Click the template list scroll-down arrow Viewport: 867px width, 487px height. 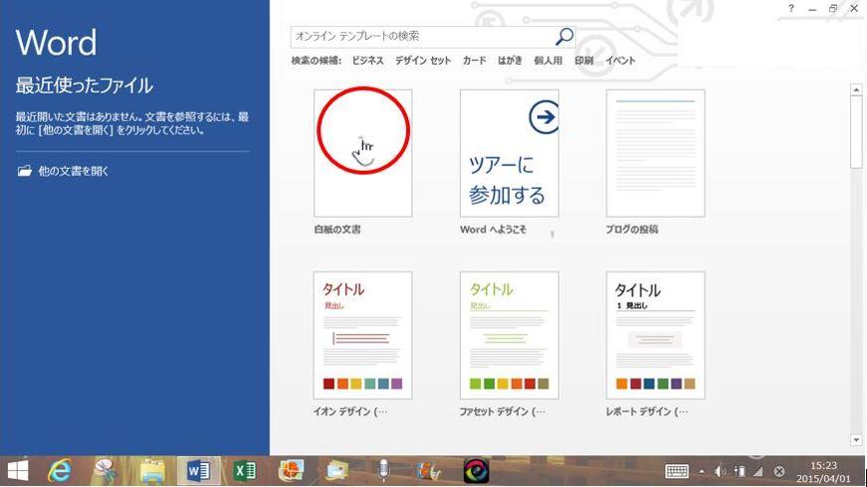coord(856,440)
